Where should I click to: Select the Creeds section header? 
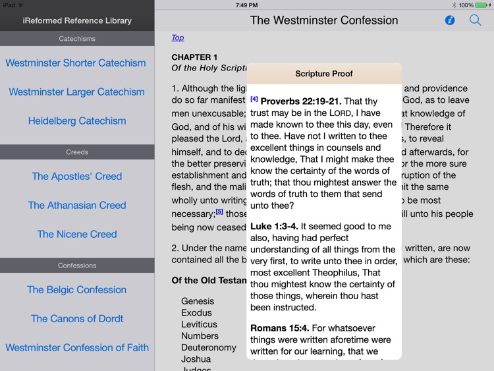pos(77,152)
